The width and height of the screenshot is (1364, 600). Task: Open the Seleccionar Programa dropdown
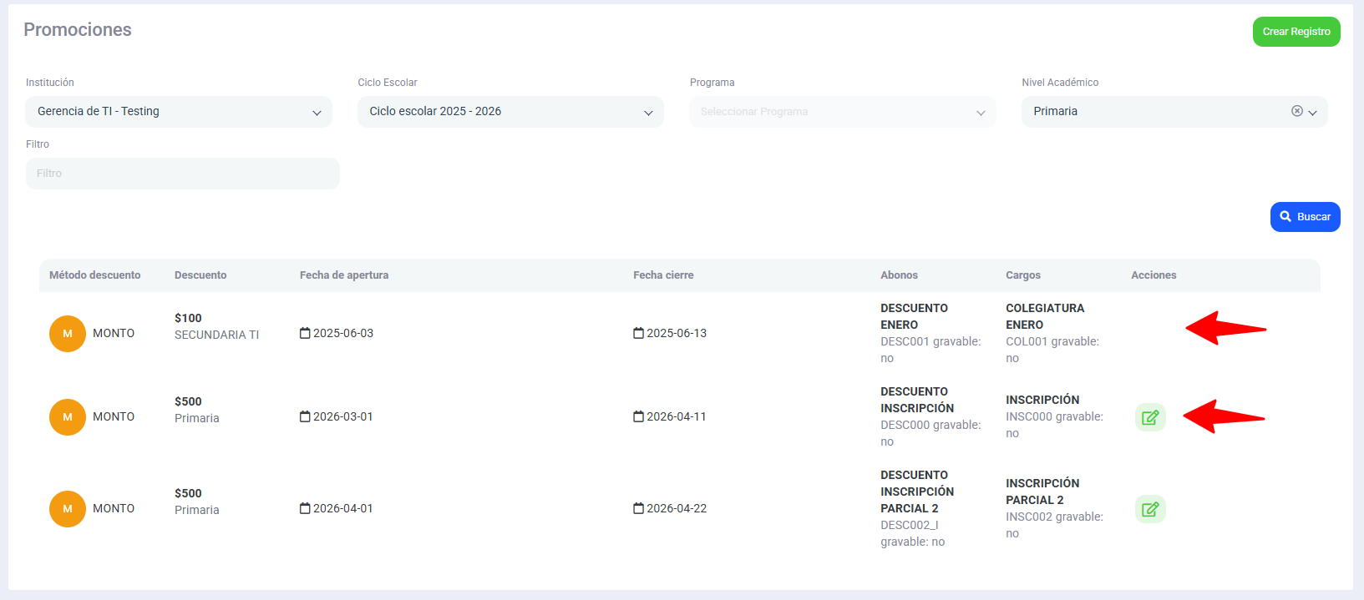tap(842, 112)
